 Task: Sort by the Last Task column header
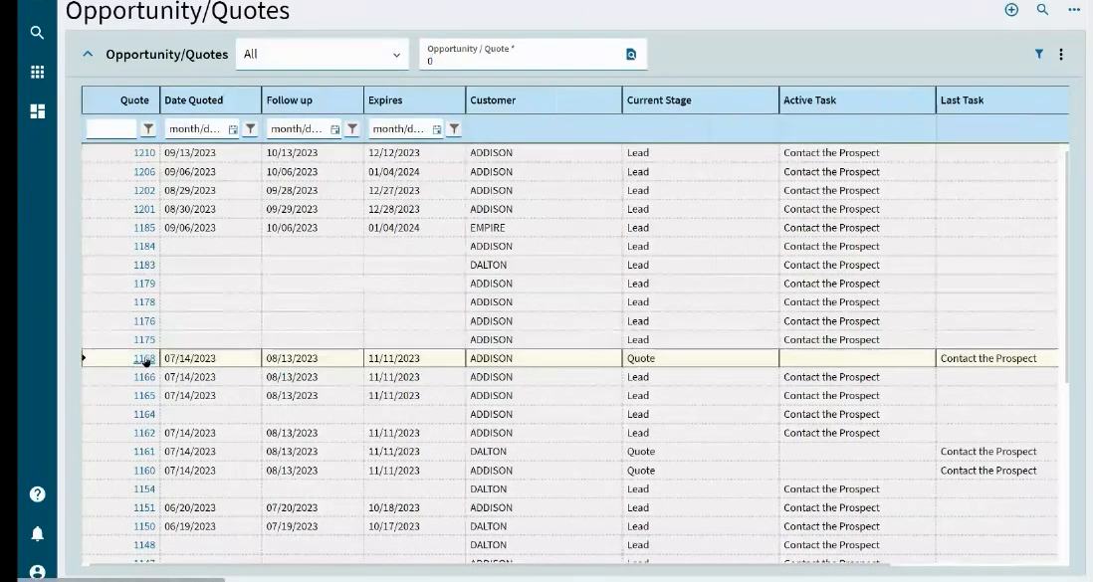pos(1001,100)
